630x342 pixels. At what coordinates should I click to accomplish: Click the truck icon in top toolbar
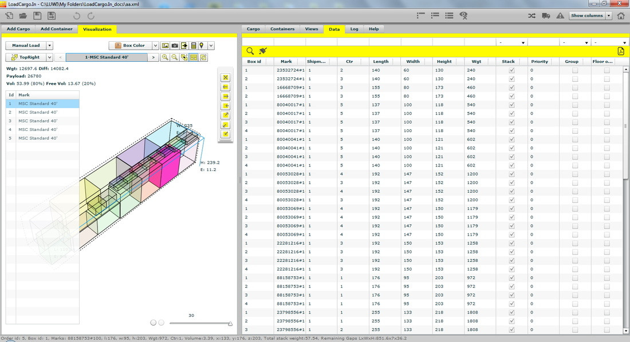pyautogui.click(x=545, y=15)
